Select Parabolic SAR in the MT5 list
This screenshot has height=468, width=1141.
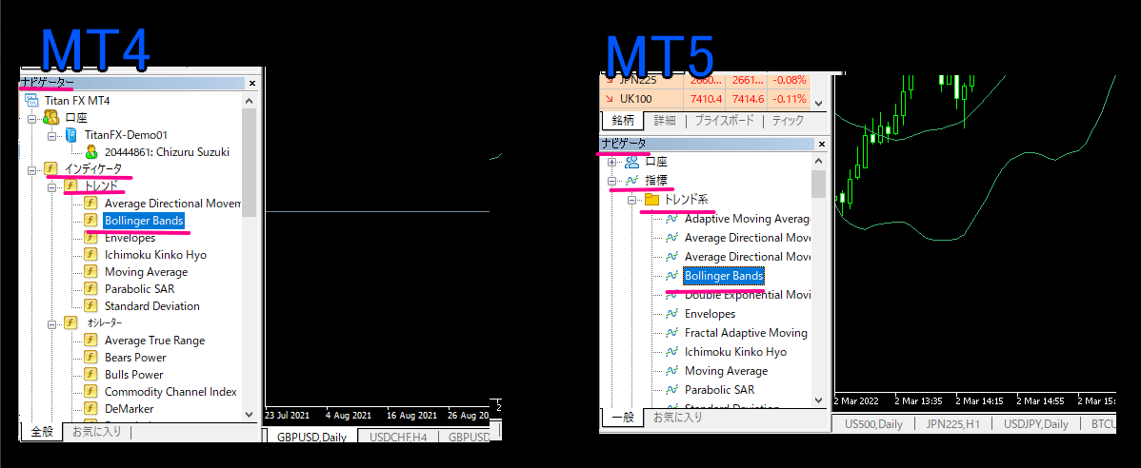pyautogui.click(x=720, y=389)
